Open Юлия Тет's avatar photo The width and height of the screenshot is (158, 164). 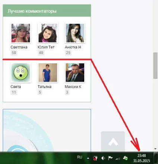pos(48,33)
